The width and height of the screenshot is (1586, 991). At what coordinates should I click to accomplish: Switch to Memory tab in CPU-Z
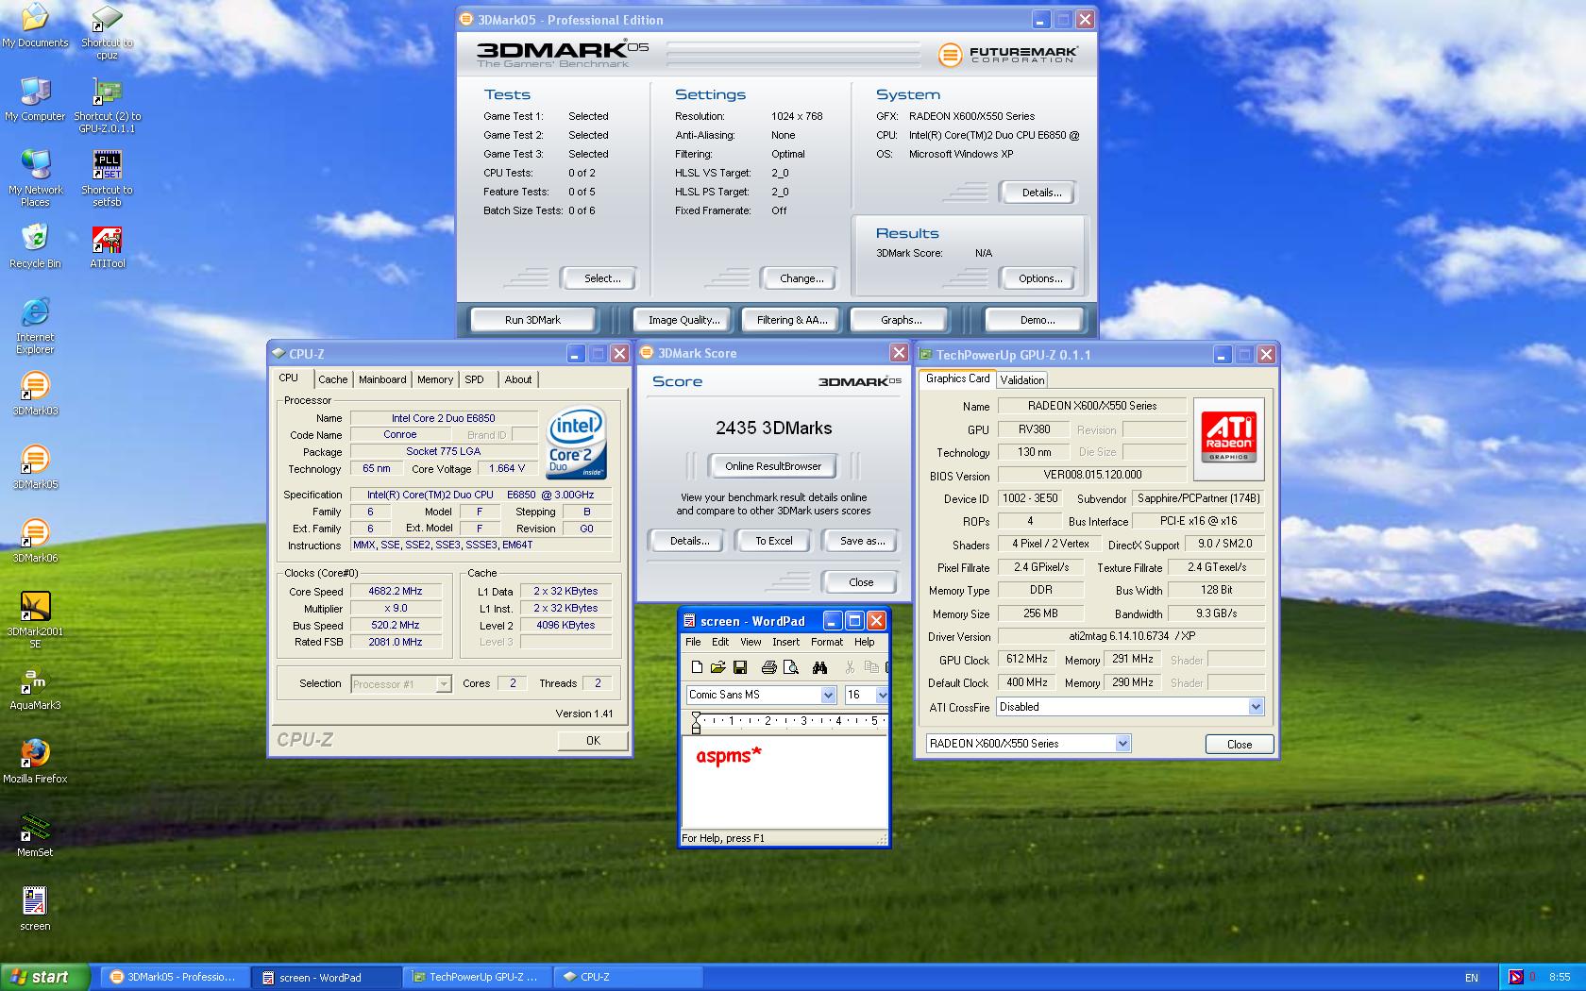[435, 379]
